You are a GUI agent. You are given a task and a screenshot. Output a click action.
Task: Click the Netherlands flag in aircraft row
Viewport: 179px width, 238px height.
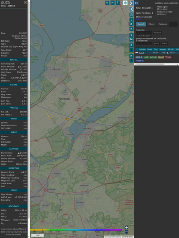tap(137, 53)
